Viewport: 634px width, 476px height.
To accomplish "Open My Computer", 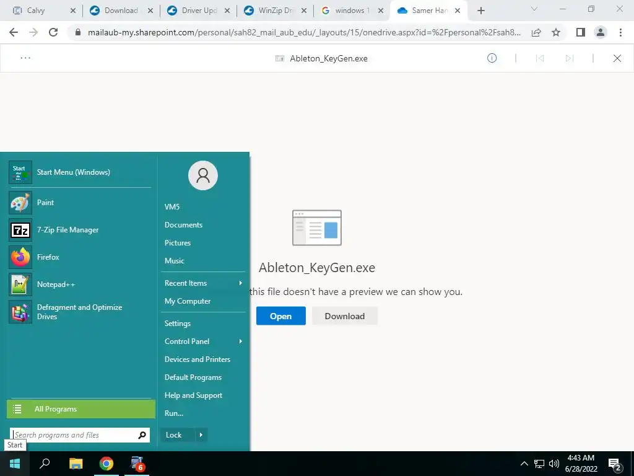I will [x=188, y=301].
